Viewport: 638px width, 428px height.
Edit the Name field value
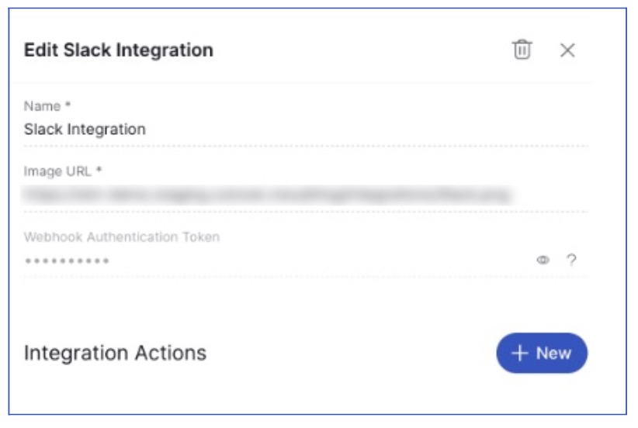point(306,129)
